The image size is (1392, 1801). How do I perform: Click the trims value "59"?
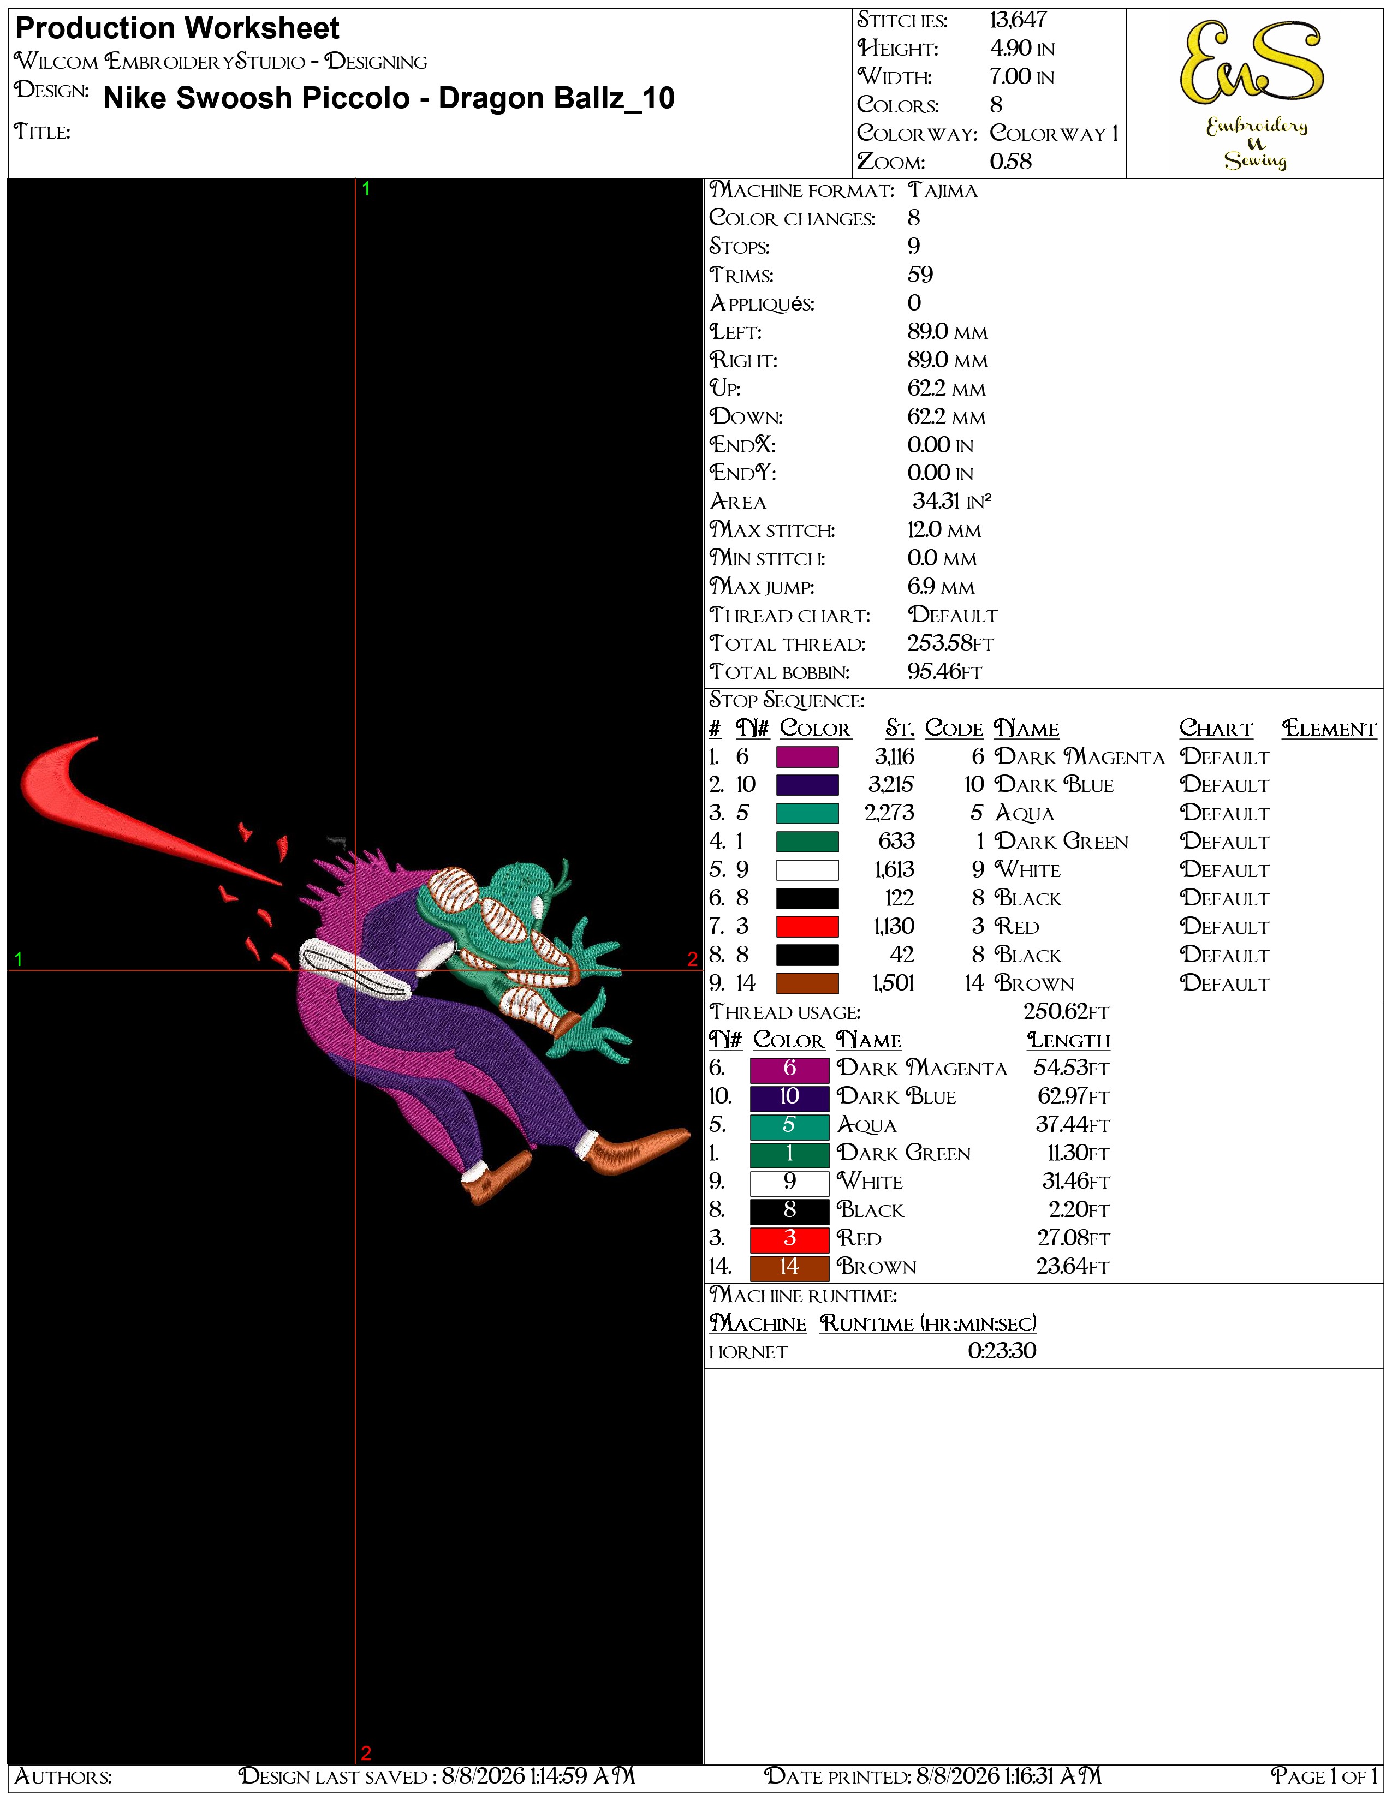pyautogui.click(x=920, y=276)
